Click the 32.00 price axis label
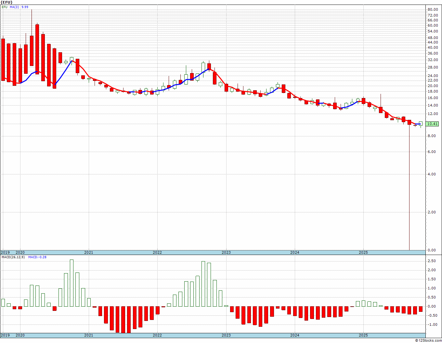The width and height of the screenshot is (442, 343). (433, 60)
